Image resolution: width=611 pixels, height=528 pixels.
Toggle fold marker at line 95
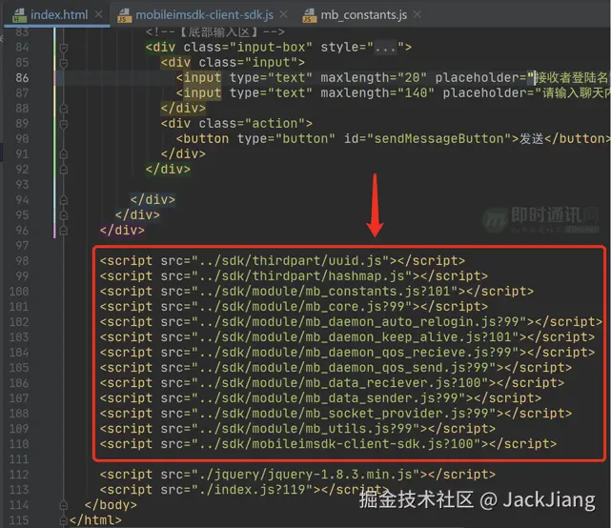pos(64,215)
